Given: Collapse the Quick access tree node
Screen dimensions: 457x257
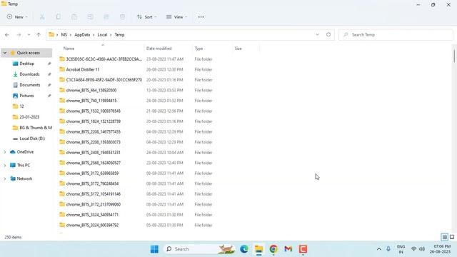Looking at the screenshot, I should pyautogui.click(x=5, y=53).
